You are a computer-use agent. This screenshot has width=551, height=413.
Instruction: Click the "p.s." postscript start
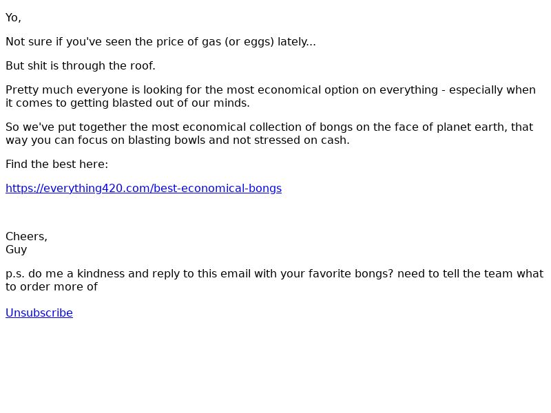coord(15,274)
